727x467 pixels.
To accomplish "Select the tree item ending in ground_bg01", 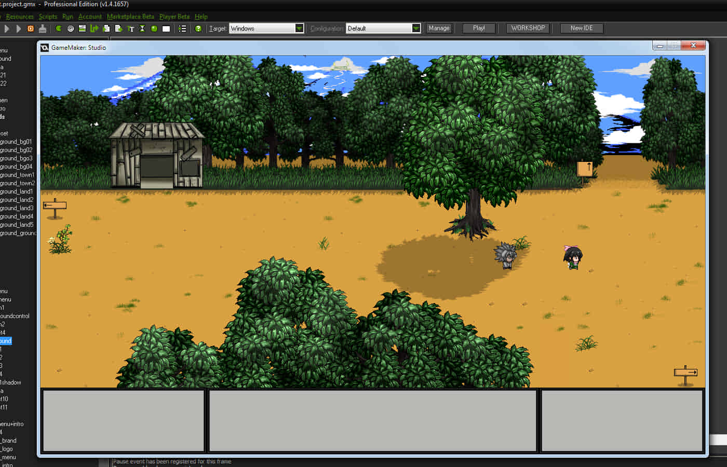I will click(x=16, y=142).
